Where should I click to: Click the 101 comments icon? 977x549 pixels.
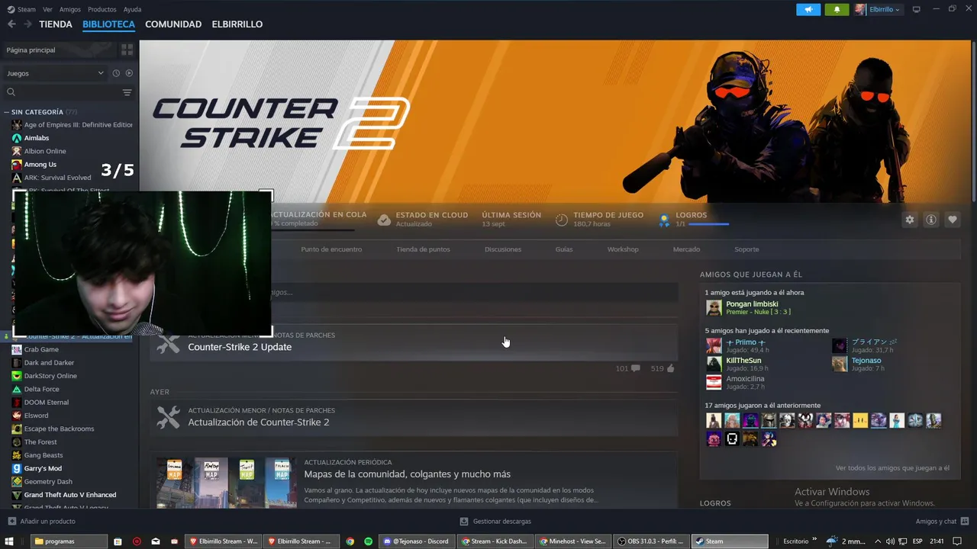click(x=635, y=368)
